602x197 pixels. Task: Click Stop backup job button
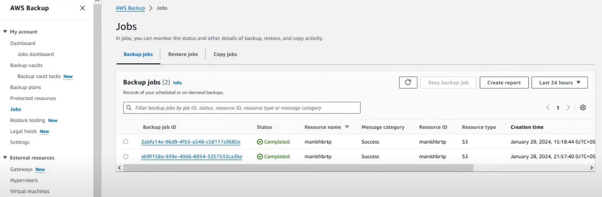(x=448, y=83)
